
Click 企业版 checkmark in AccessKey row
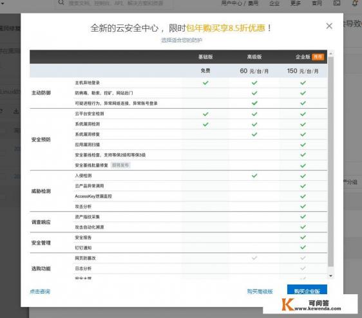point(303,196)
